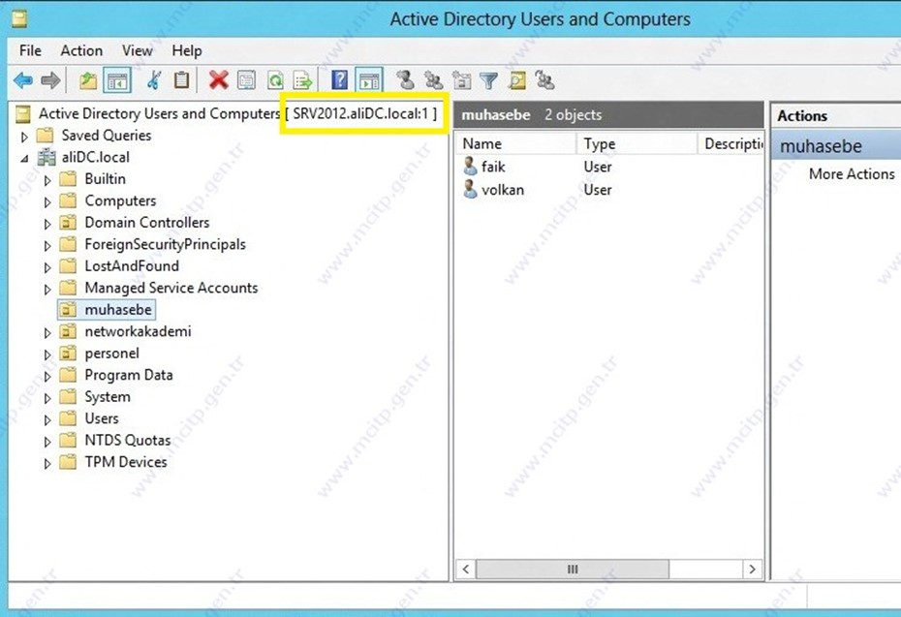Expand the ForeignSecurityPrincipals node

47,246
